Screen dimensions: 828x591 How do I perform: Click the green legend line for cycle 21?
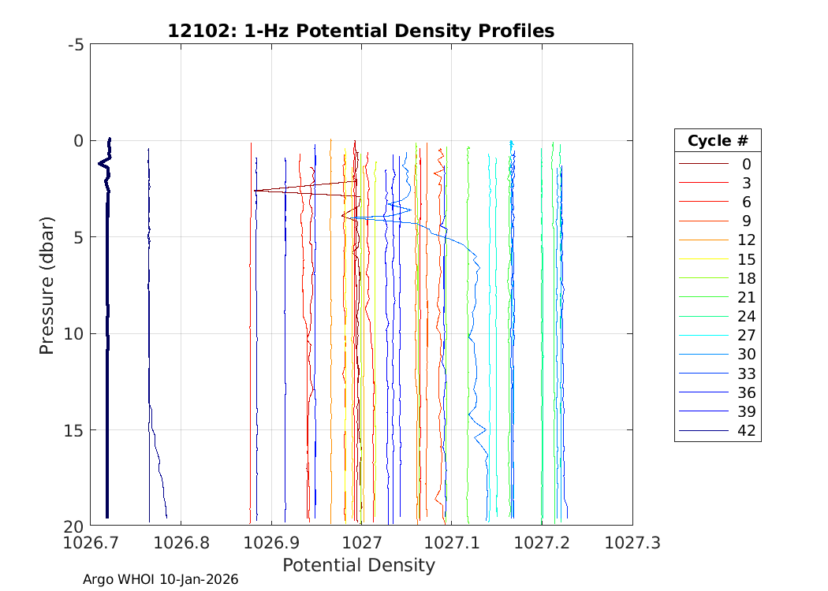704,297
